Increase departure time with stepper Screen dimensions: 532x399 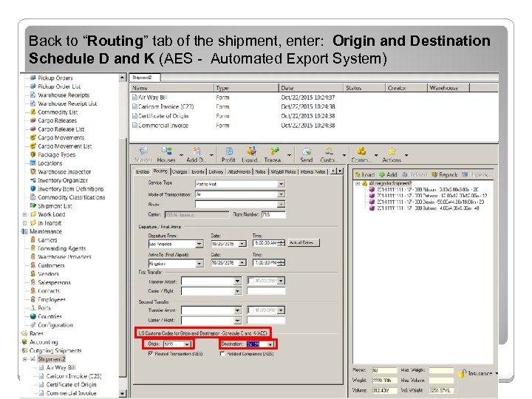282,242
